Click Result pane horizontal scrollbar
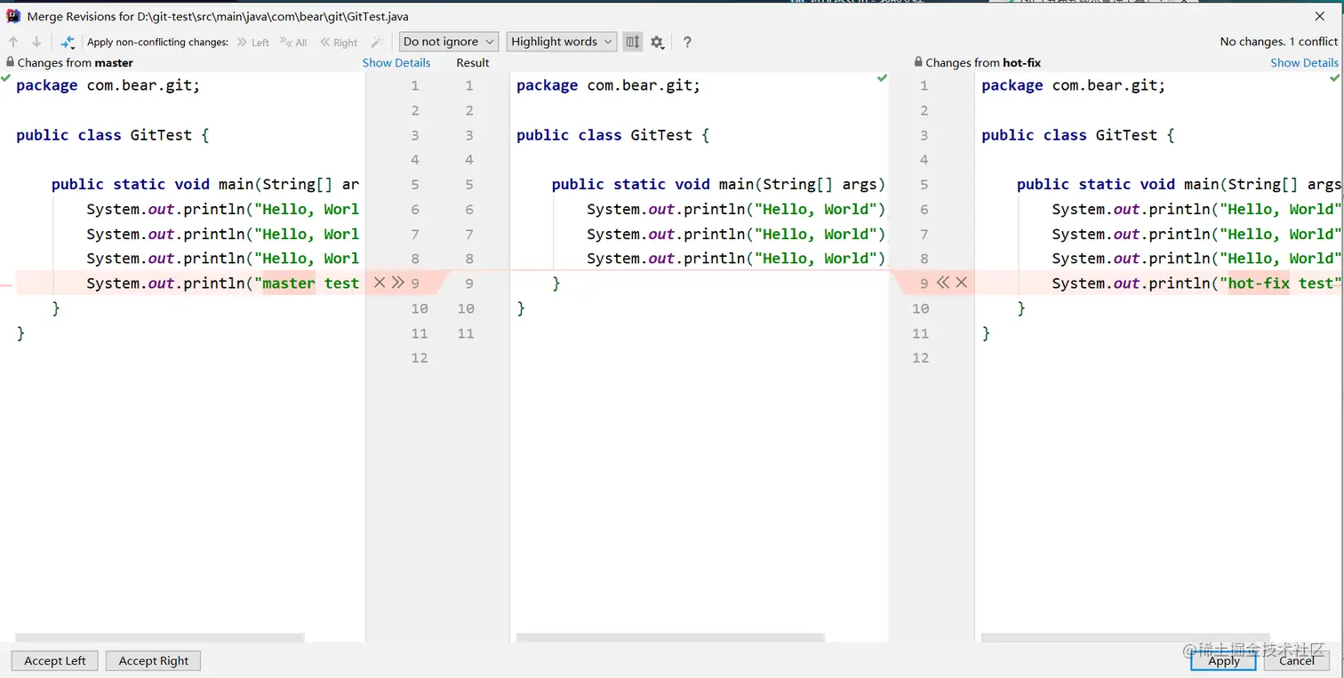 (670, 637)
